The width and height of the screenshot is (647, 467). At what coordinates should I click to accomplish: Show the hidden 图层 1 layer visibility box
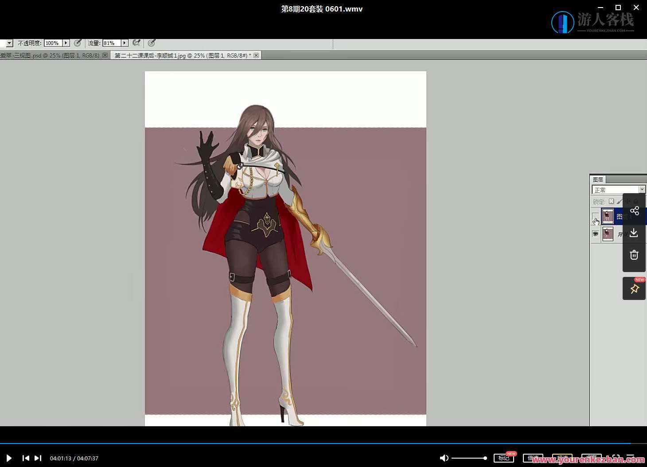pyautogui.click(x=595, y=217)
